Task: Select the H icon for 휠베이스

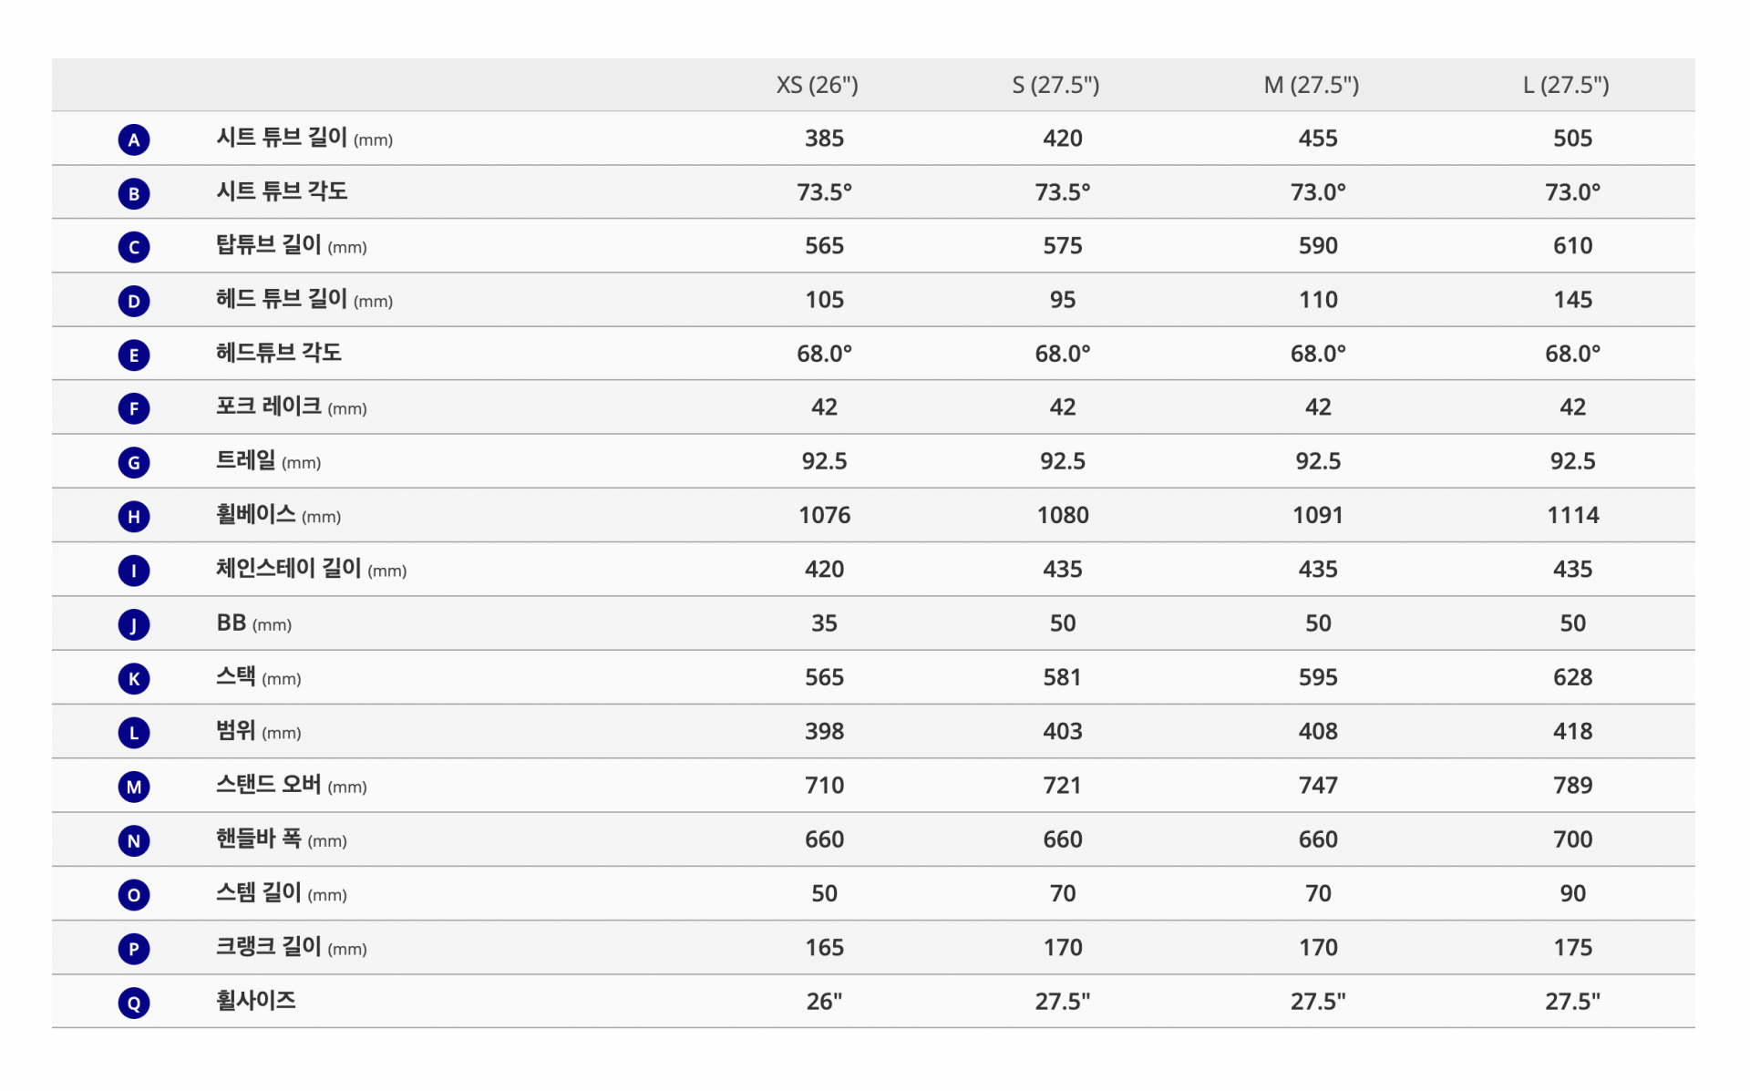Action: [134, 517]
